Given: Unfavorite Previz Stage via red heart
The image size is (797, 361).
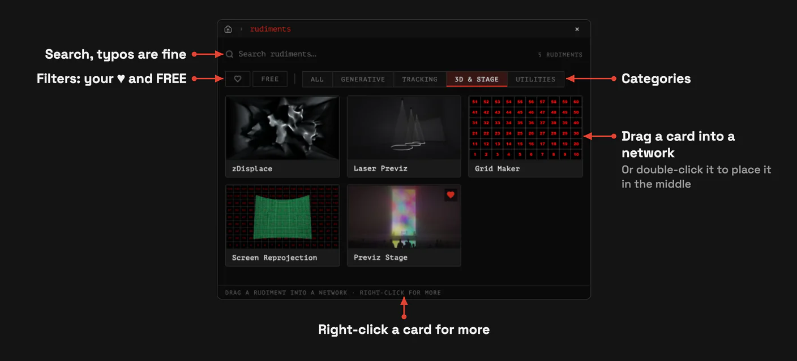Looking at the screenshot, I should click(451, 195).
